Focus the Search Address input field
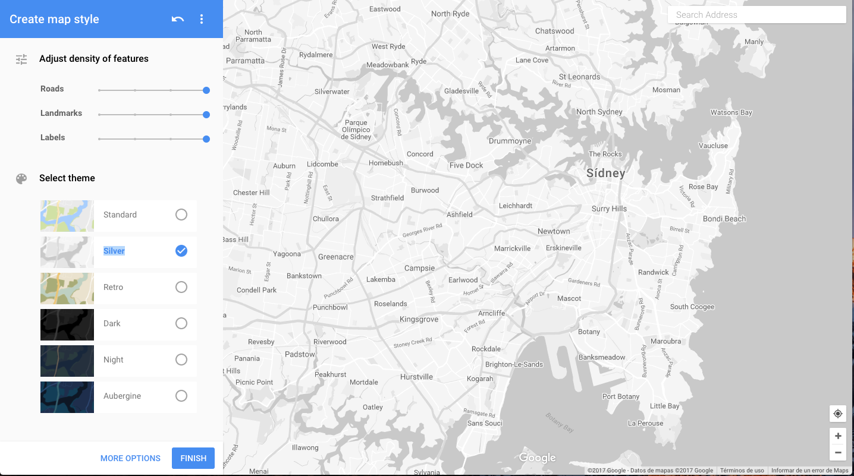 tap(757, 15)
